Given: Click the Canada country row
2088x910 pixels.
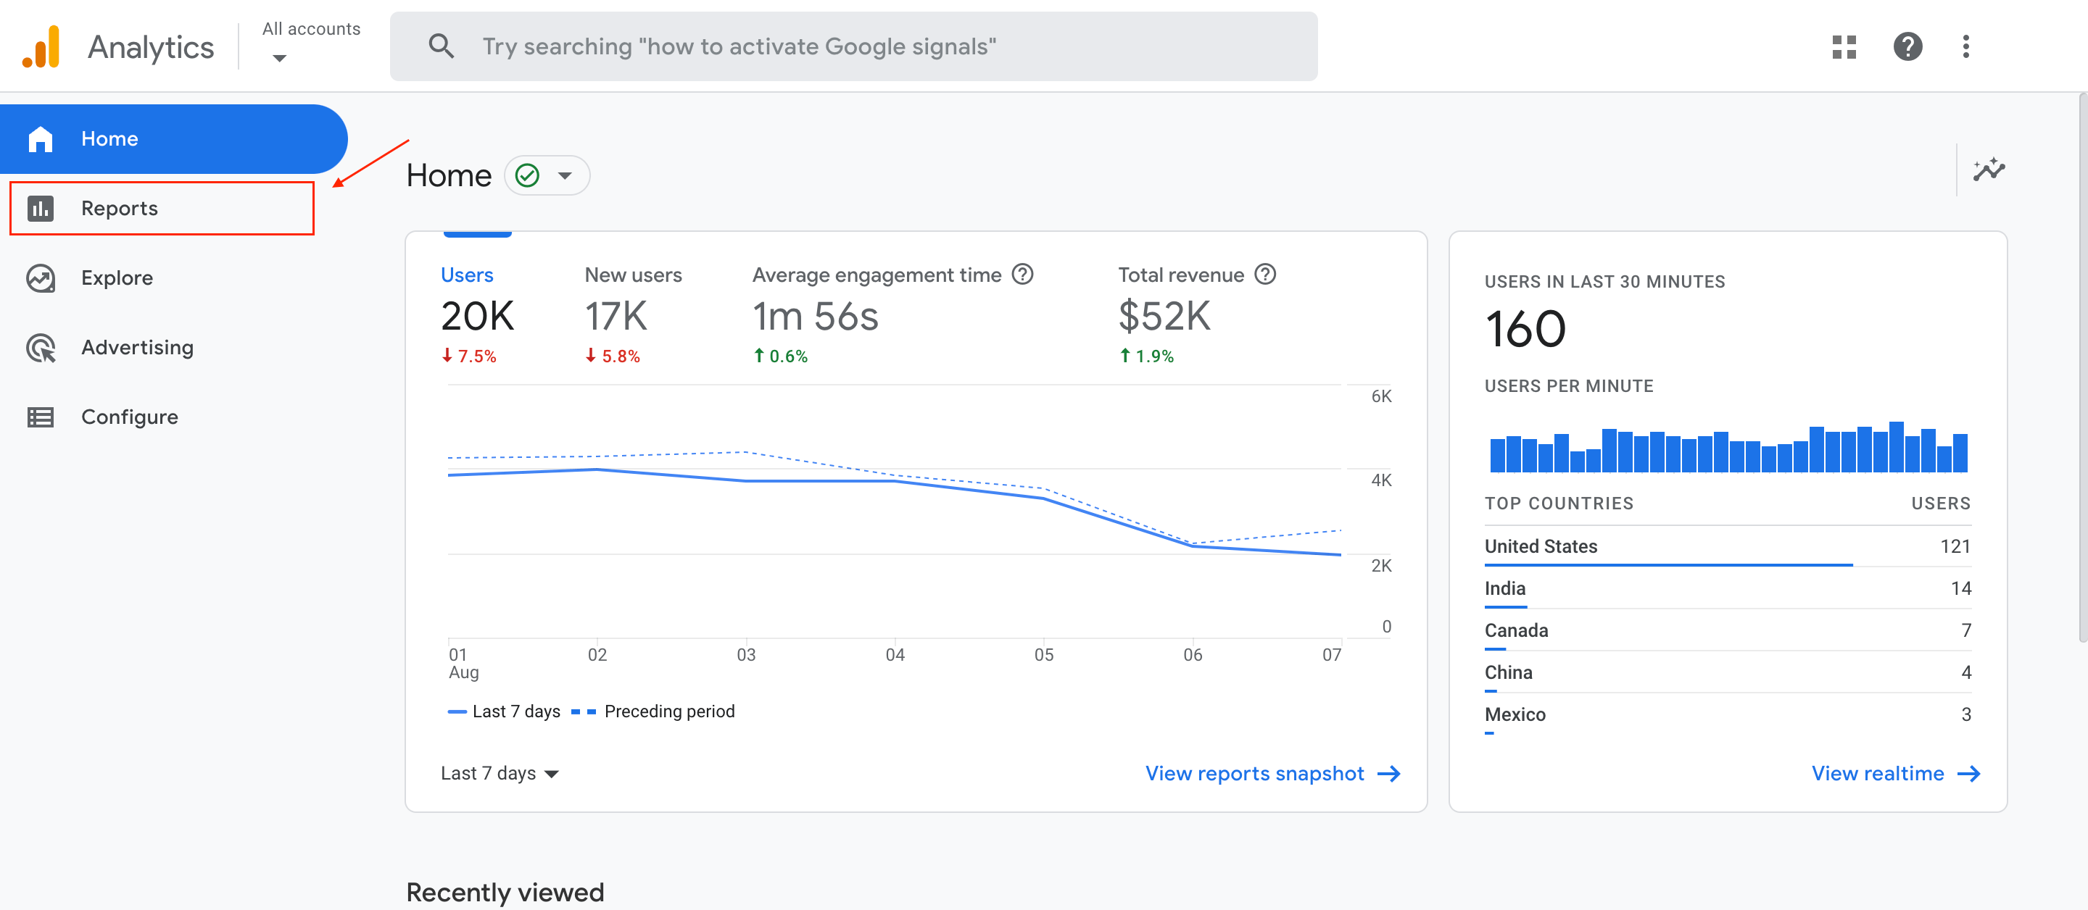Looking at the screenshot, I should (1727, 631).
